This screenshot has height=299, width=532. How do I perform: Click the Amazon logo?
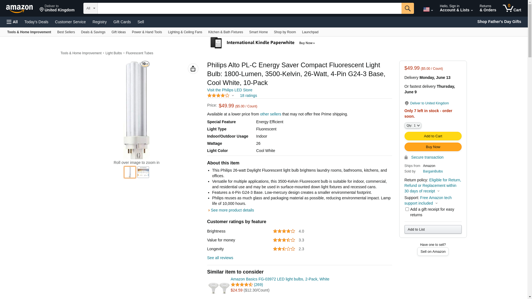[19, 9]
